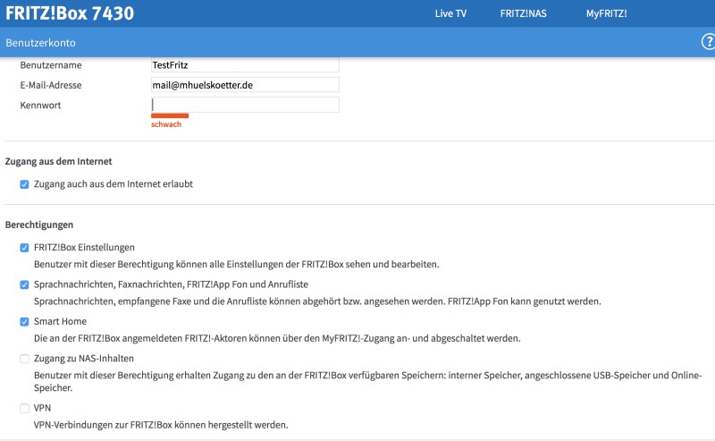Click into the Benutzername field with TestFritz
The height and width of the screenshot is (441, 715).
click(x=245, y=64)
